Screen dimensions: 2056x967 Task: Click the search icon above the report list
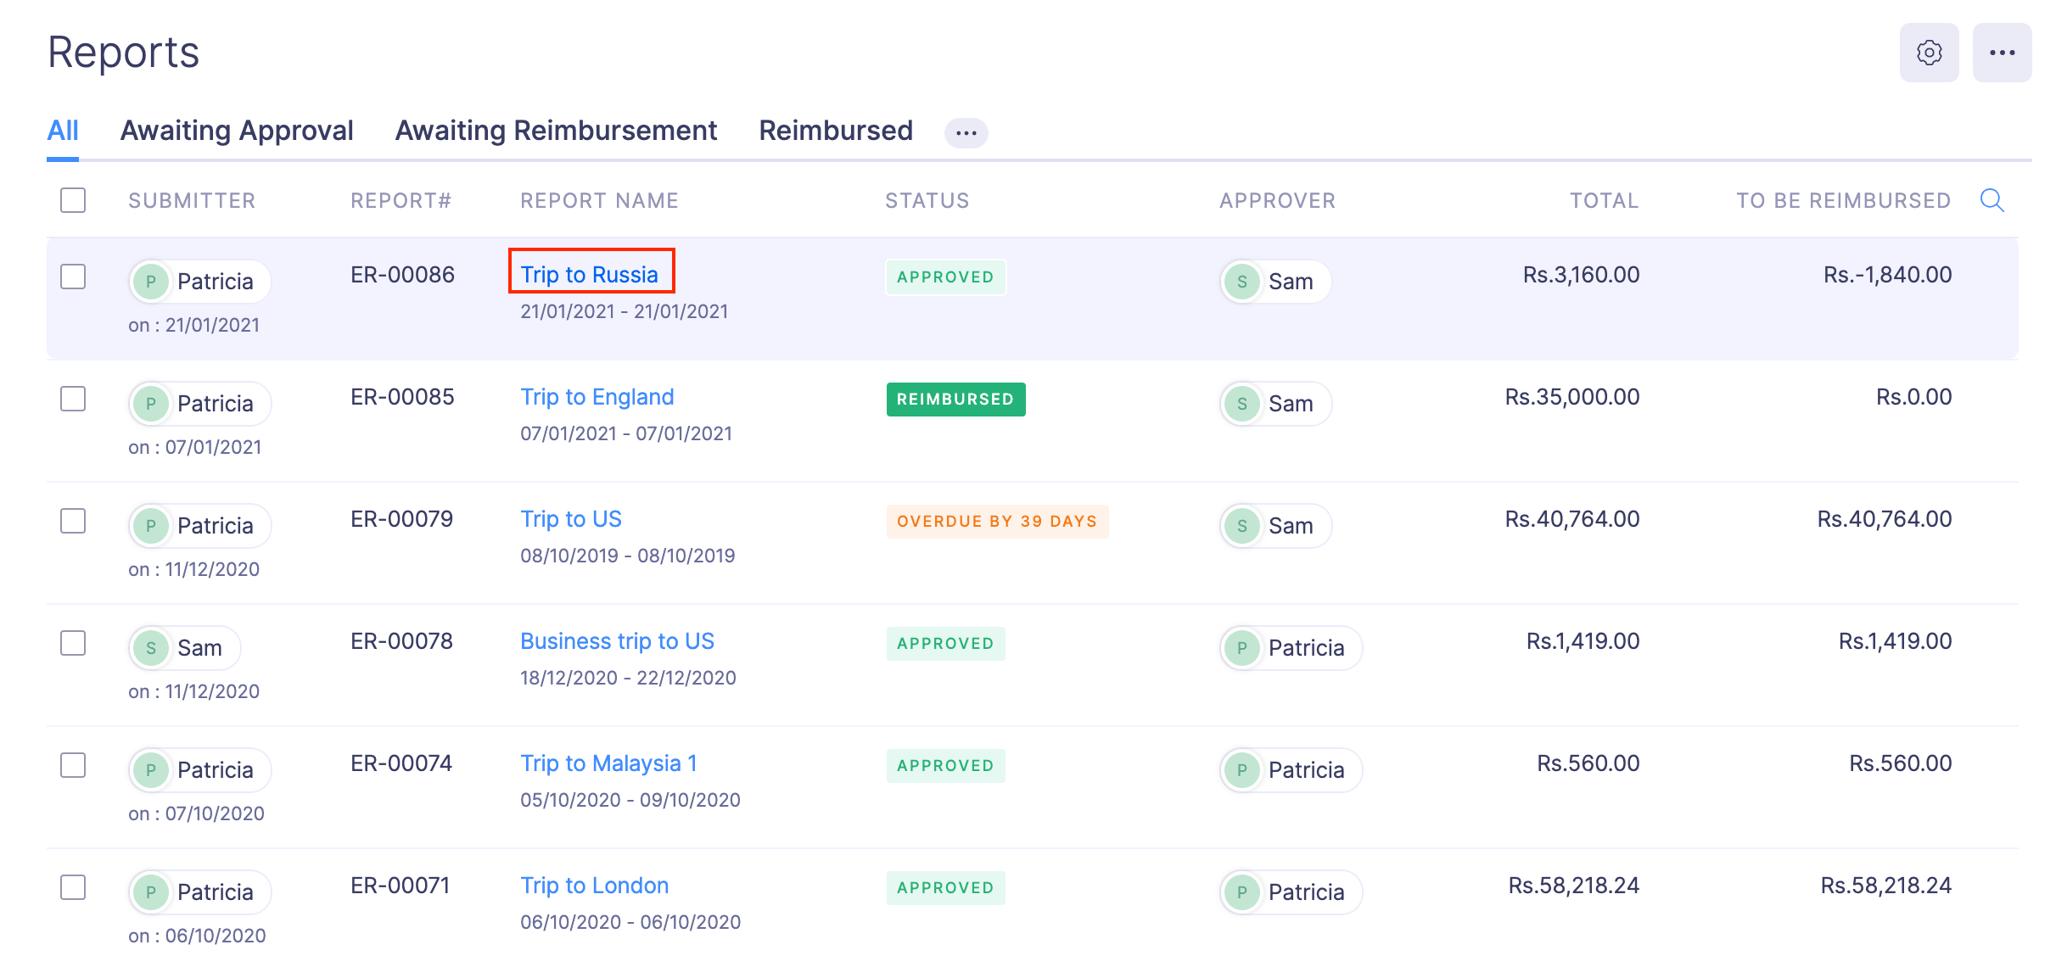1992,201
